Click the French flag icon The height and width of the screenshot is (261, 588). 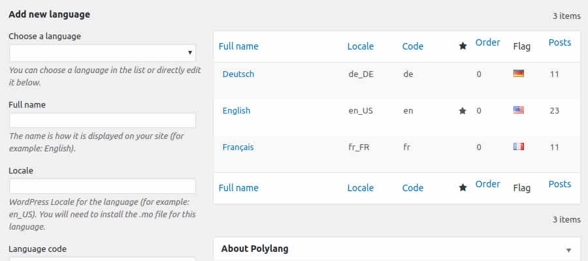tap(519, 147)
